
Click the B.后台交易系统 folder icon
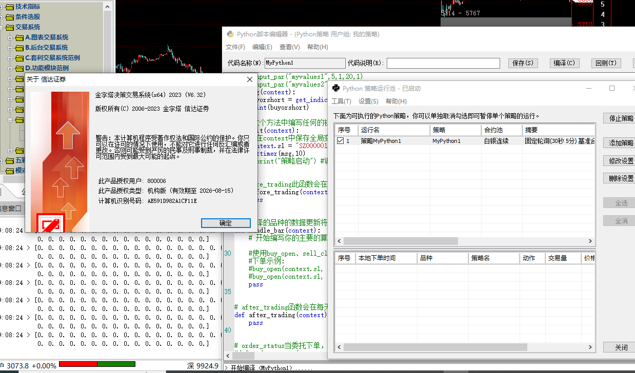[x=20, y=48]
